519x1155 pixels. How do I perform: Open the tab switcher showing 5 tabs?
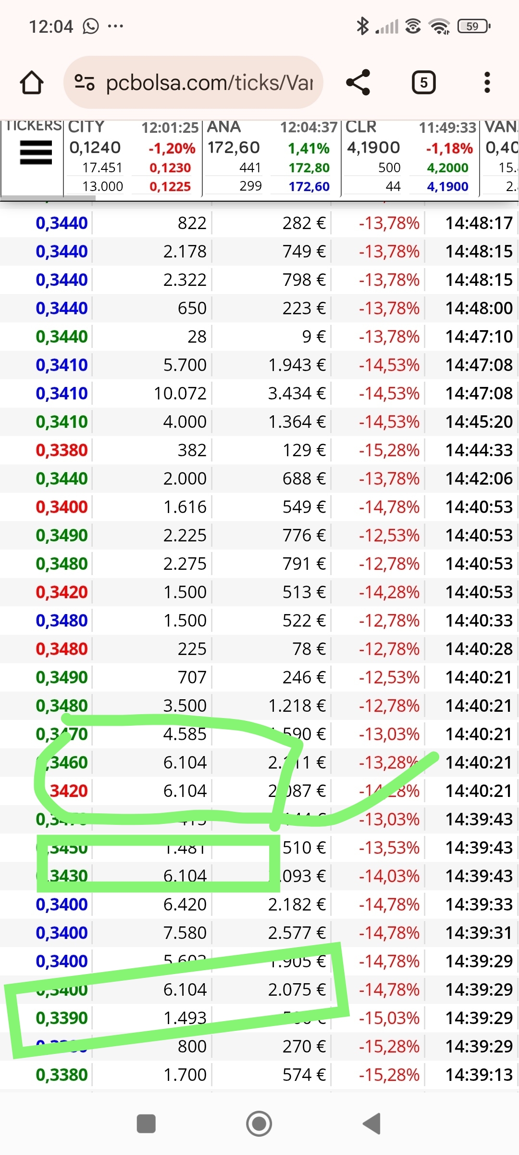[423, 83]
